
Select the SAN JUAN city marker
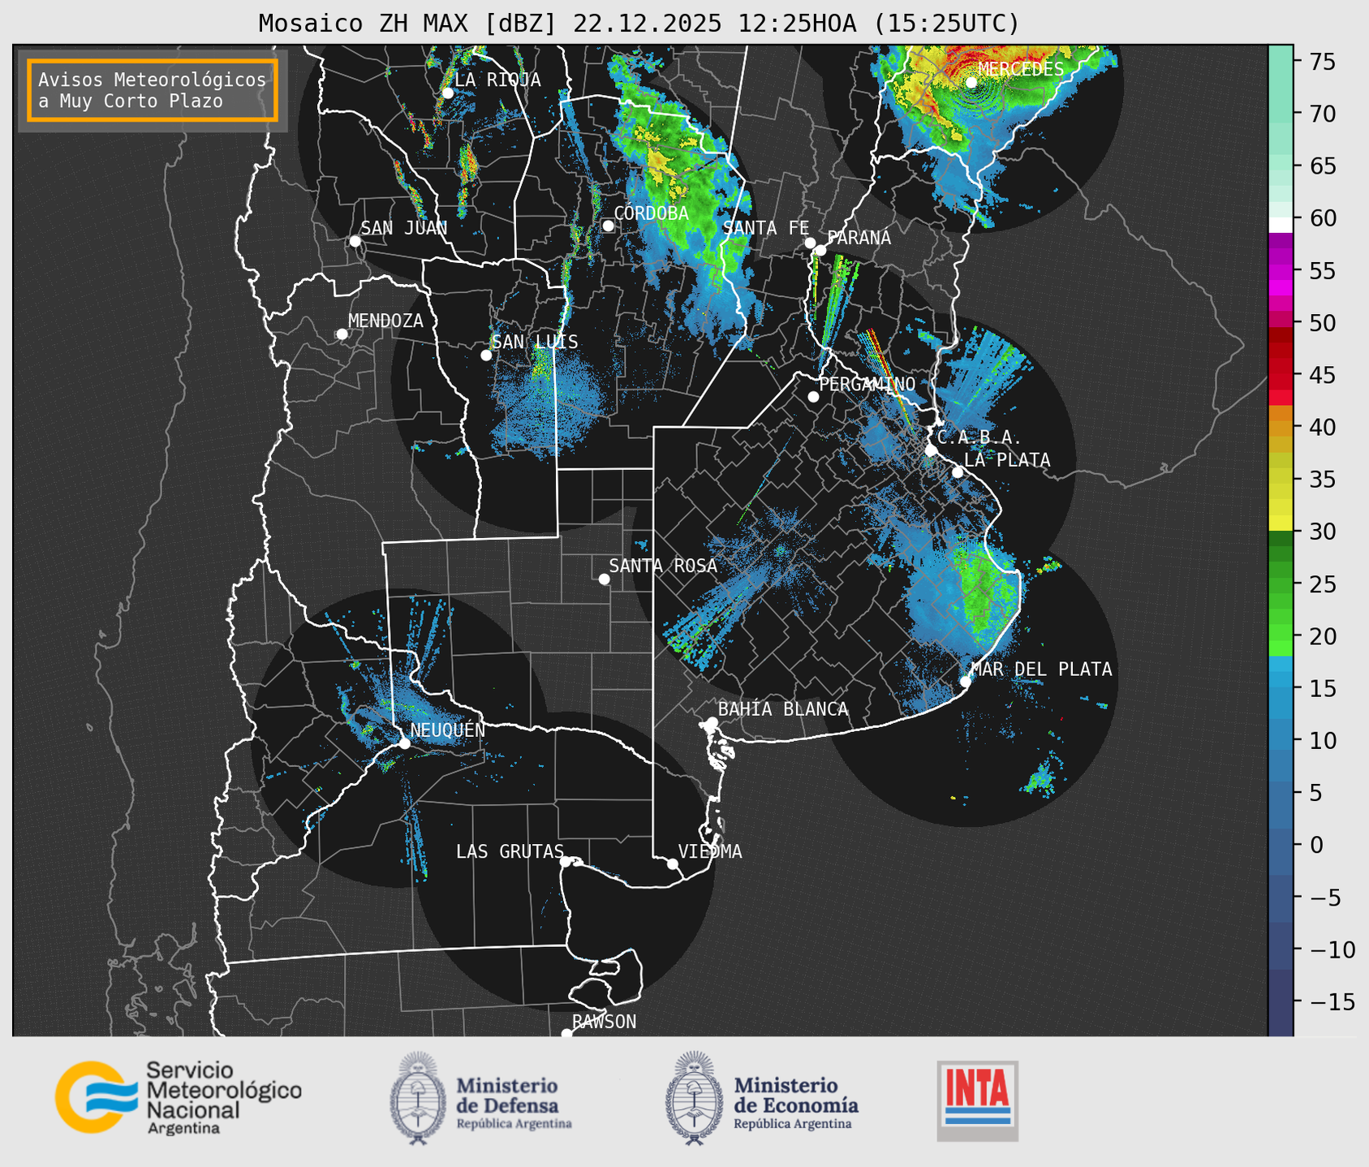click(x=355, y=241)
